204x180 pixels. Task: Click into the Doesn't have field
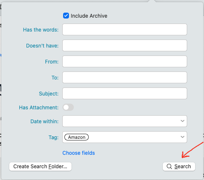(x=125, y=45)
